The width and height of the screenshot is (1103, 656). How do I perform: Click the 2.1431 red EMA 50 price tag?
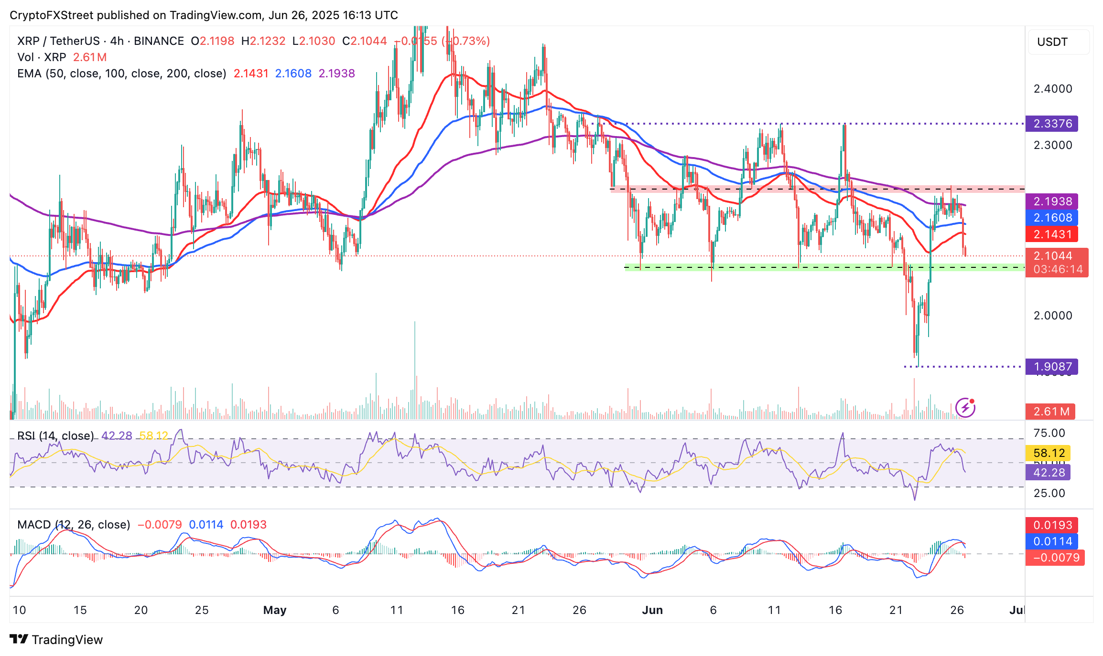1052,234
